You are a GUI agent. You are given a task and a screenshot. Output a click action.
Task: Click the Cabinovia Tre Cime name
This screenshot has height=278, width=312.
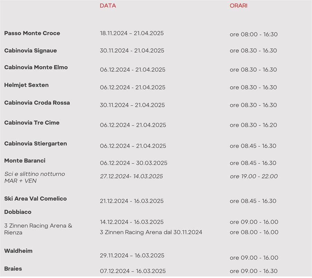point(32,123)
